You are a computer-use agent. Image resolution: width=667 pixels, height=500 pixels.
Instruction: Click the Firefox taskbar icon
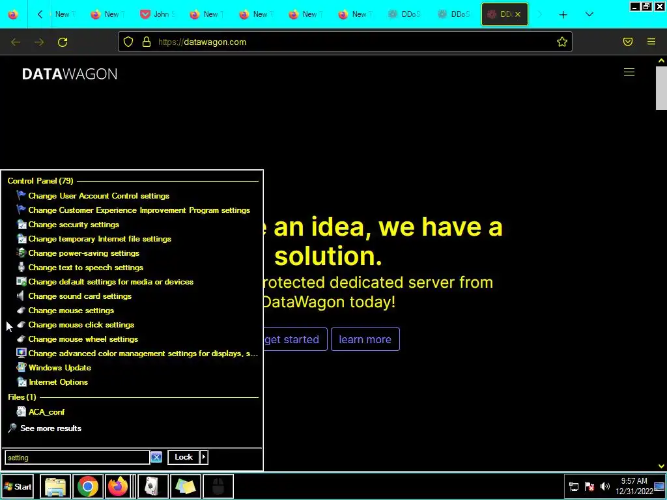(118, 487)
